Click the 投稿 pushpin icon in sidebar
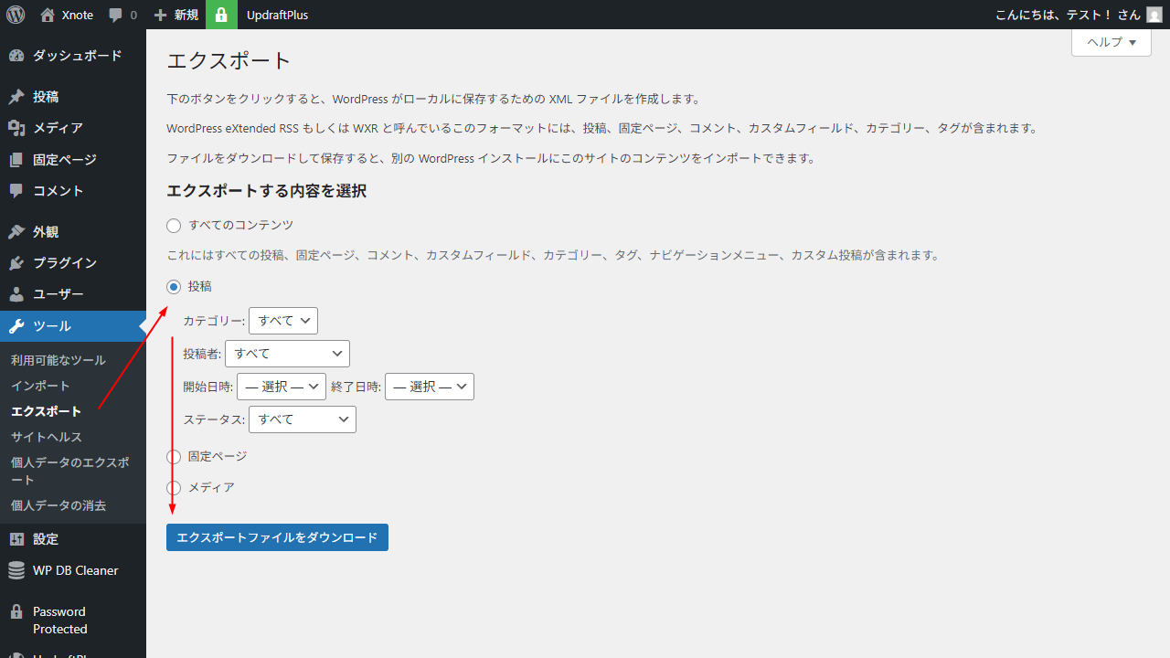The image size is (1170, 658). point(16,97)
